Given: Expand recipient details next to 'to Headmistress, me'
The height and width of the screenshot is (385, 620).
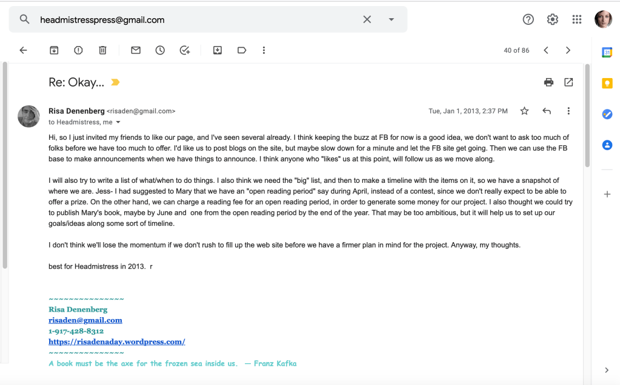Looking at the screenshot, I should pos(118,122).
